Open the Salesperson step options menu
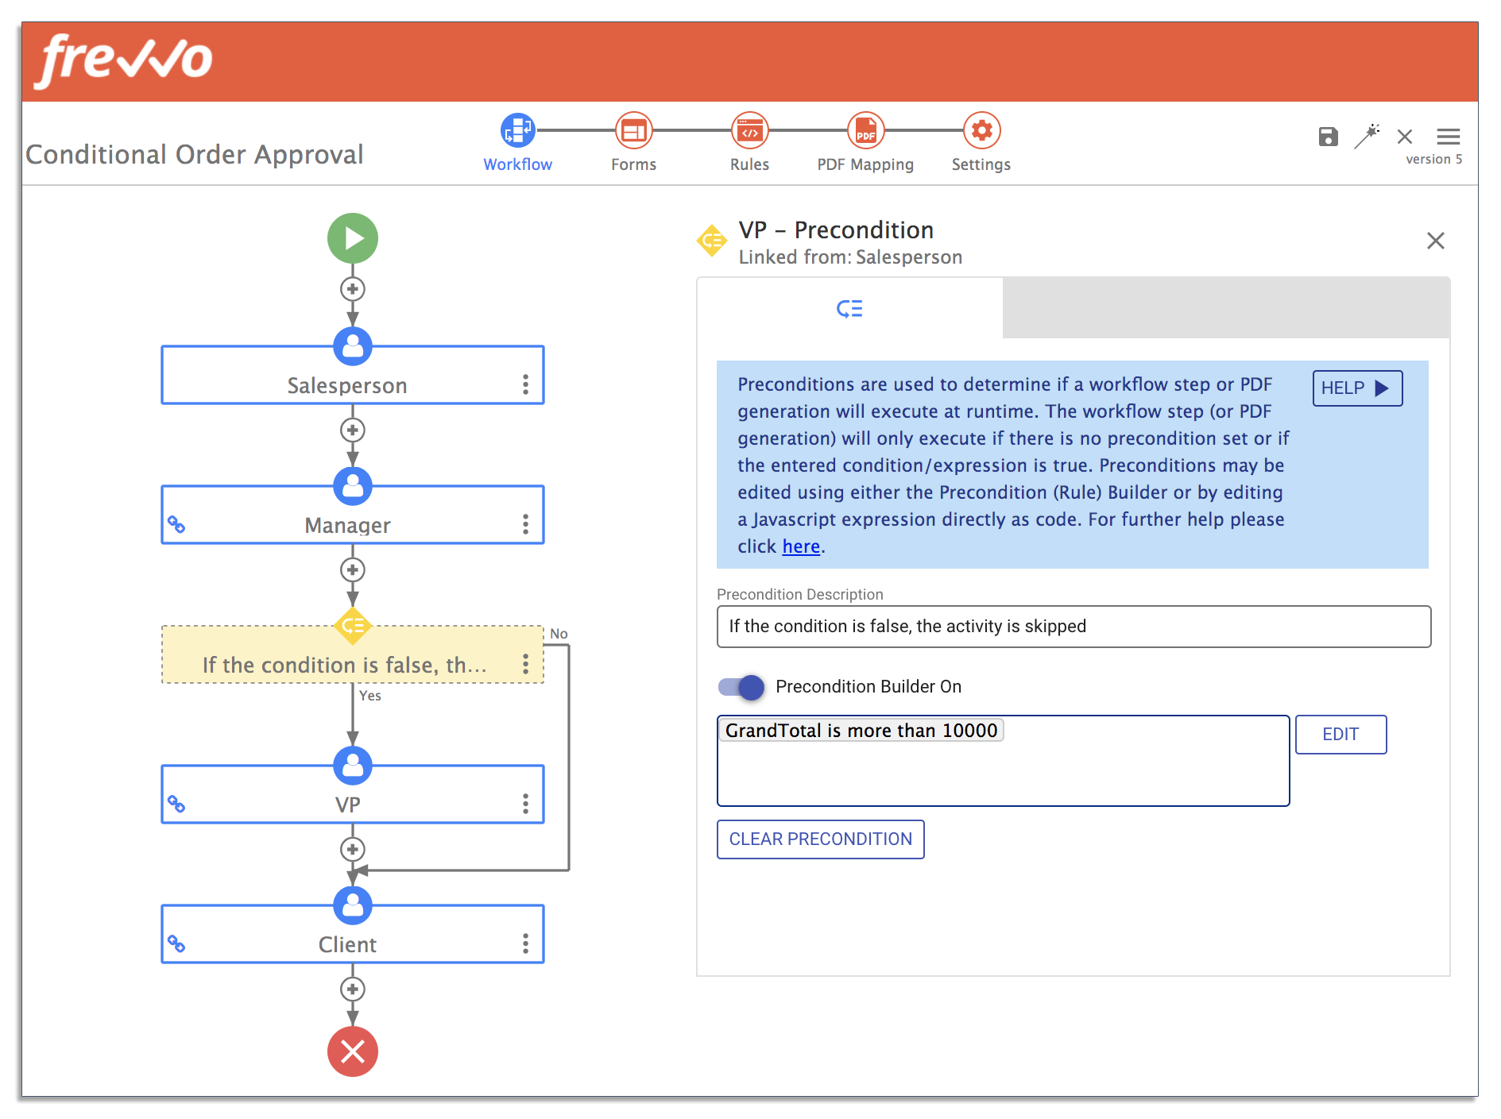Viewport: 1501px width, 1119px height. (x=525, y=384)
